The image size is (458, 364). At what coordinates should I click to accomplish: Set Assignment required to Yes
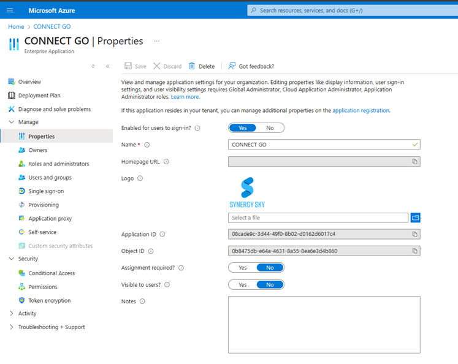pos(242,268)
